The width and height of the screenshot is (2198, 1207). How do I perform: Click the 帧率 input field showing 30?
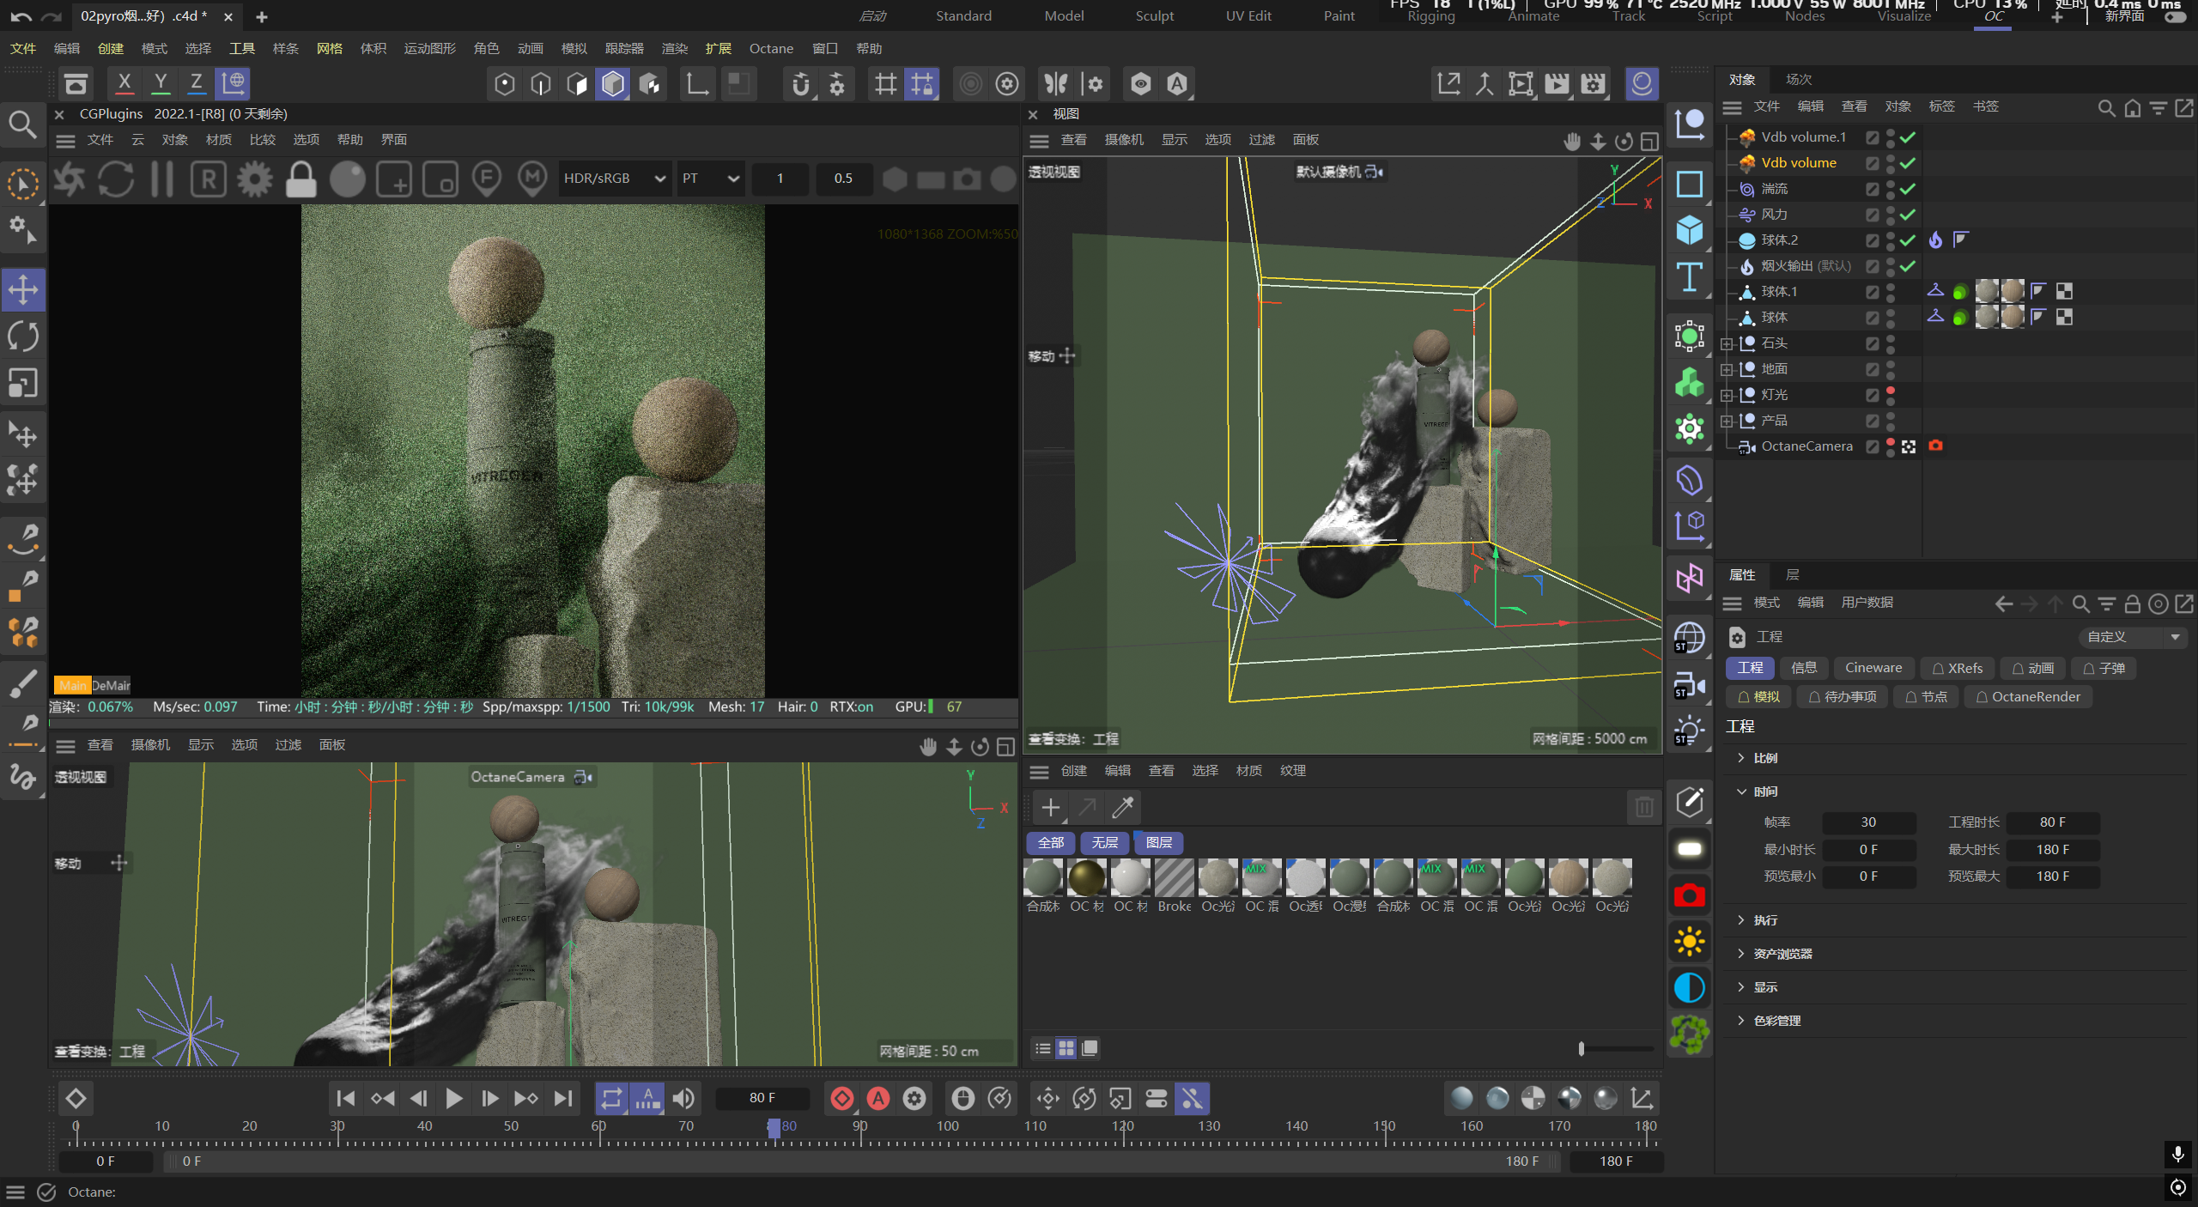pyautogui.click(x=1867, y=822)
